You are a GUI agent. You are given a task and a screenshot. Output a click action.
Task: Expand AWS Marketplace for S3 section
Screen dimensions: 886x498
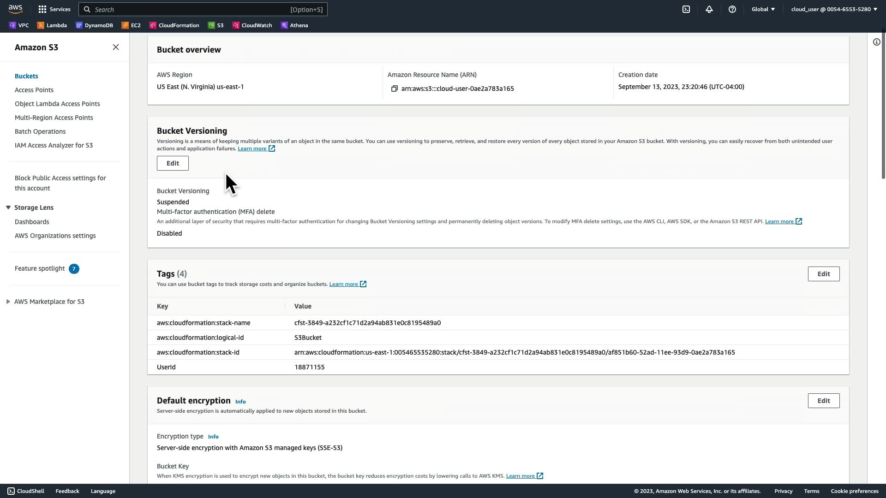point(8,302)
